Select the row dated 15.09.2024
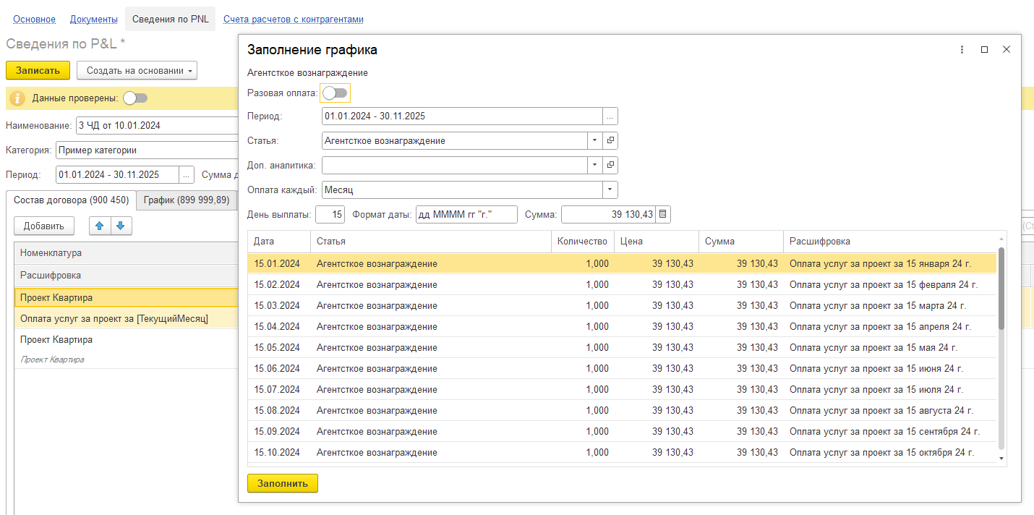This screenshot has width=1034, height=515. [x=622, y=431]
